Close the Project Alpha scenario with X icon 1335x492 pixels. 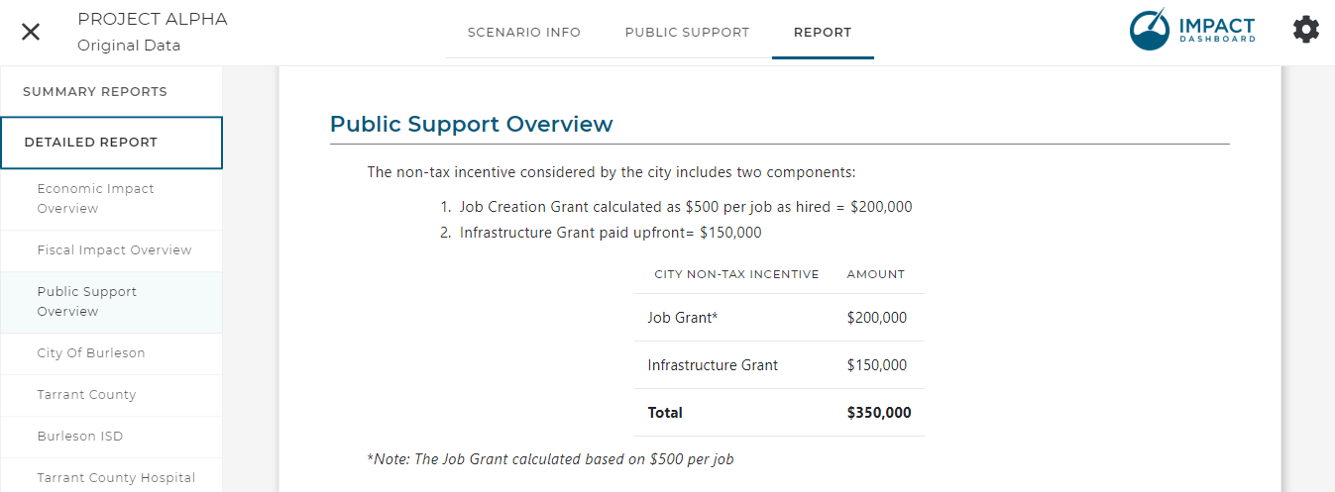coord(31,32)
